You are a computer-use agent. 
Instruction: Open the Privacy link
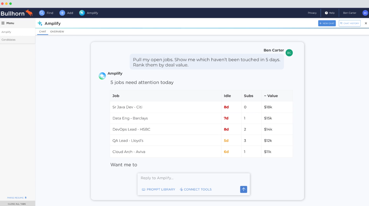tap(312, 13)
